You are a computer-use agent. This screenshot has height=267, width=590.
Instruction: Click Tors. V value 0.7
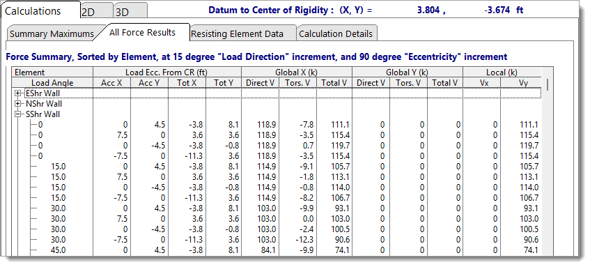(x=309, y=146)
